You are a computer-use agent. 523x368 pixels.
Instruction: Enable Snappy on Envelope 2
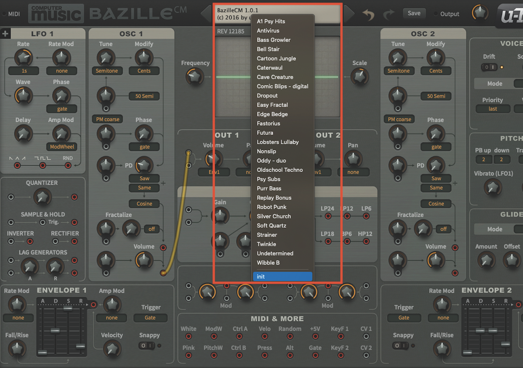[400, 346]
